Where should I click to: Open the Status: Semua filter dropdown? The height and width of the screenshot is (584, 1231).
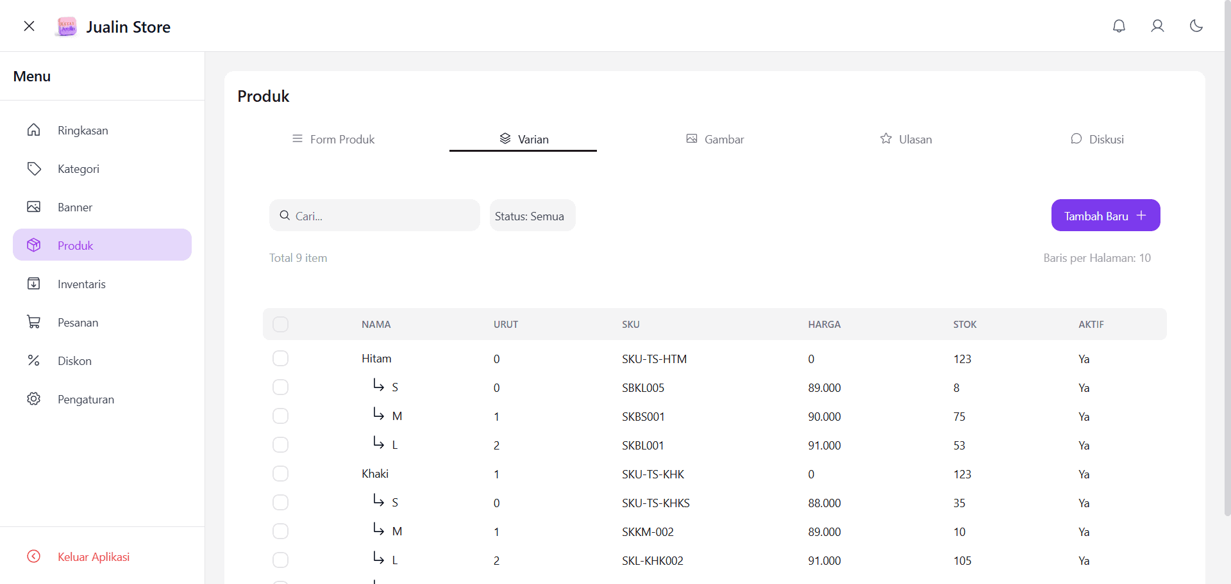pos(532,215)
